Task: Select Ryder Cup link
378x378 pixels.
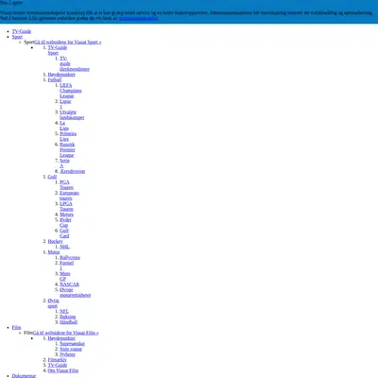Action: click(x=65, y=222)
